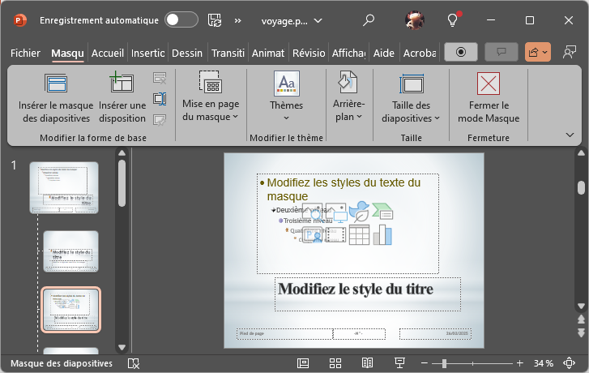Click the 34 % zoom level
The image size is (589, 373).
(x=543, y=363)
